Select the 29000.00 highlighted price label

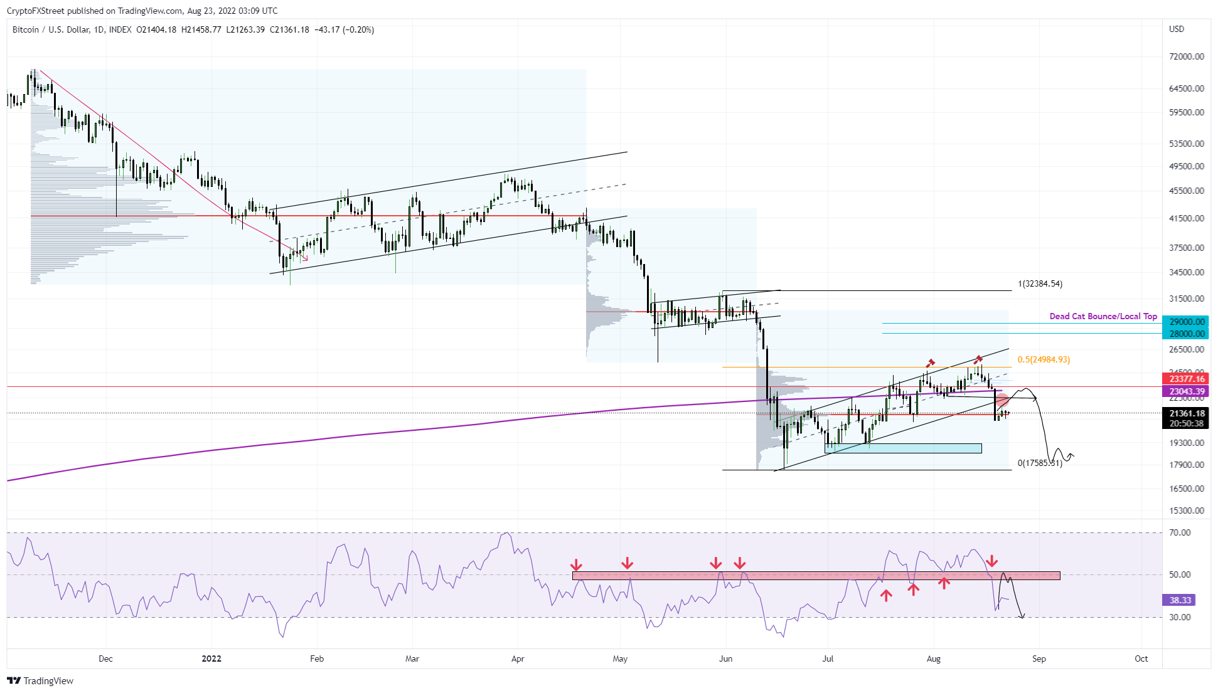[x=1185, y=322]
